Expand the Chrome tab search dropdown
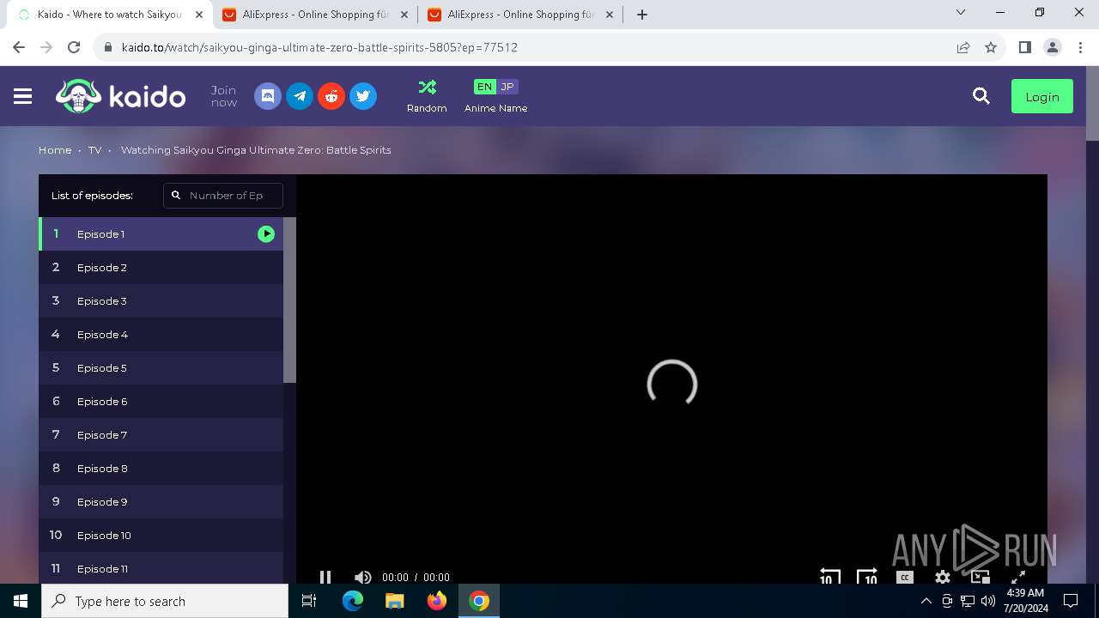The image size is (1099, 618). [961, 13]
